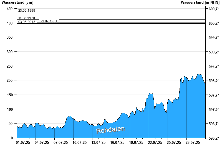The image size is (222, 153).
Task: Click the 'Wasserstand [m NHN]' axis title
Action: (x=200, y=3)
